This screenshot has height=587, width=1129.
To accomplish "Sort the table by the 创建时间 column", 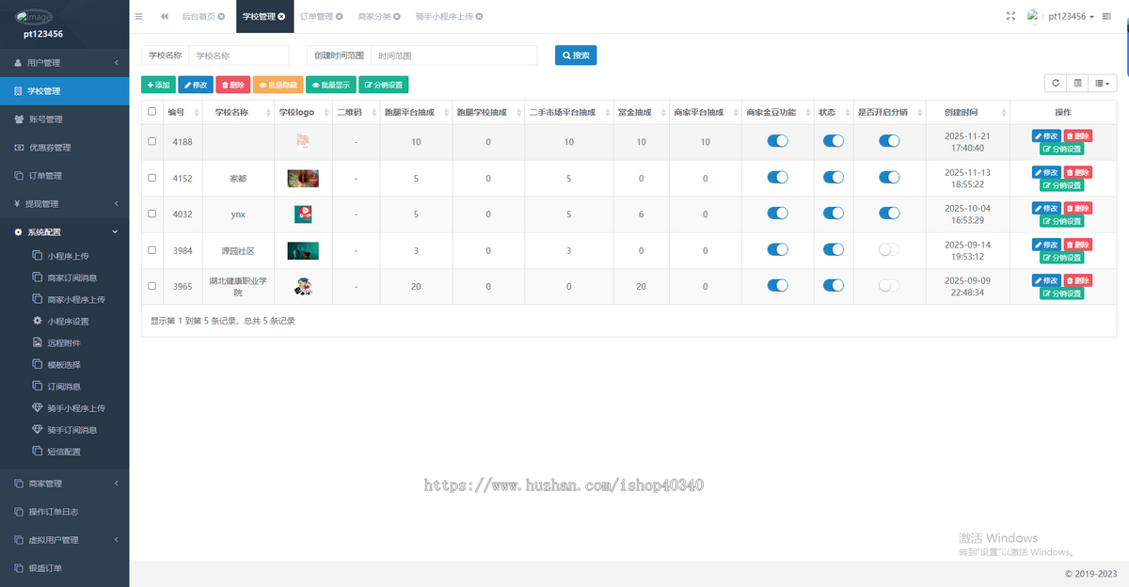I will point(968,112).
